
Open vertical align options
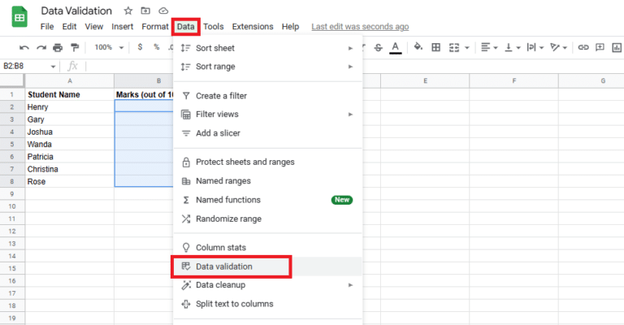coord(512,47)
